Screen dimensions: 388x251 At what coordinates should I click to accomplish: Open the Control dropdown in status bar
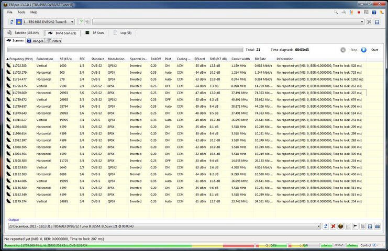(368, 245)
